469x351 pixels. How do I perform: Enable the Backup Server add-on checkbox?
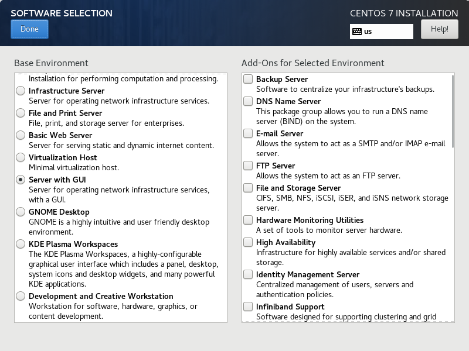[x=248, y=79]
